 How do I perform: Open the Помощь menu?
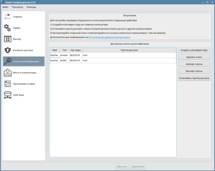[31, 7]
